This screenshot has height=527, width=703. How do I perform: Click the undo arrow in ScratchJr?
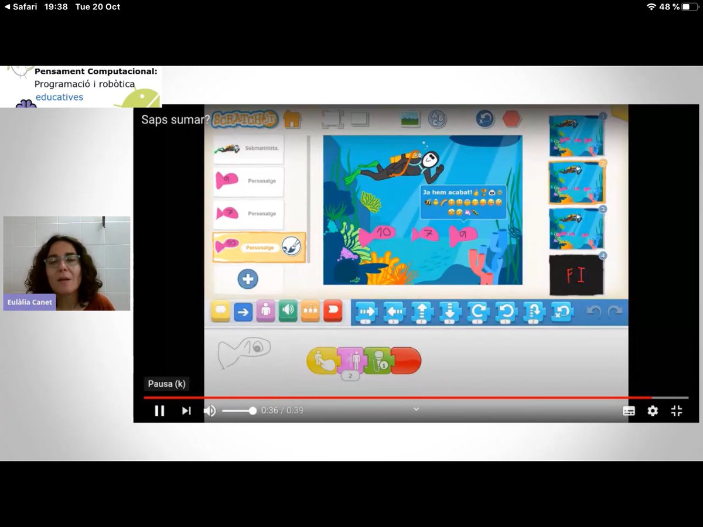(593, 312)
